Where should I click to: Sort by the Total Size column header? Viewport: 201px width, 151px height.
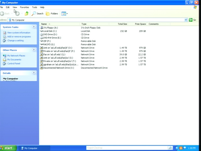118,24
